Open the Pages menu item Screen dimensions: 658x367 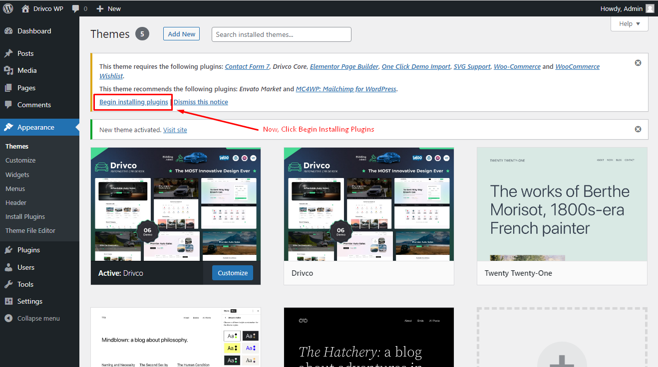point(39,88)
